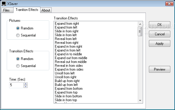The height and width of the screenshot is (110, 175).
Task: Click the effects list scrollbar thumb
Action: tap(140, 31)
